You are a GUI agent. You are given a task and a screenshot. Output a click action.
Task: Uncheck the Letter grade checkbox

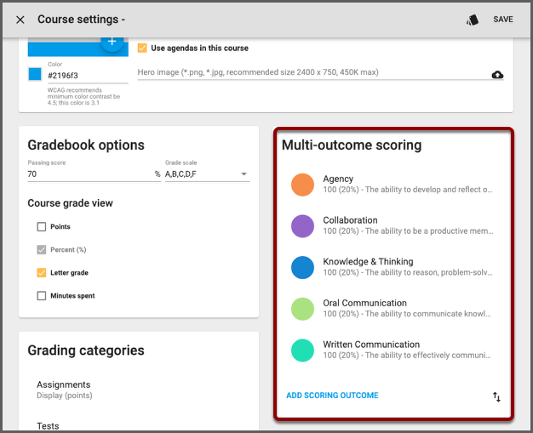pyautogui.click(x=42, y=273)
